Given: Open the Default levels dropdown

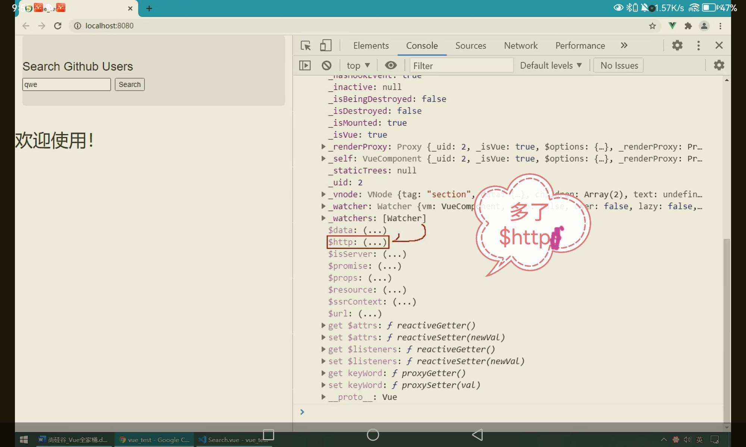Looking at the screenshot, I should (x=551, y=66).
